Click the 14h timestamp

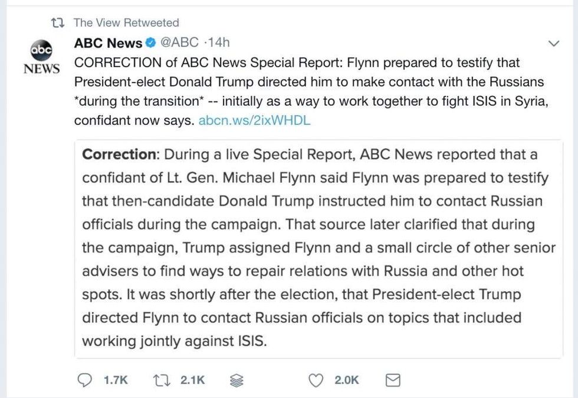(219, 43)
